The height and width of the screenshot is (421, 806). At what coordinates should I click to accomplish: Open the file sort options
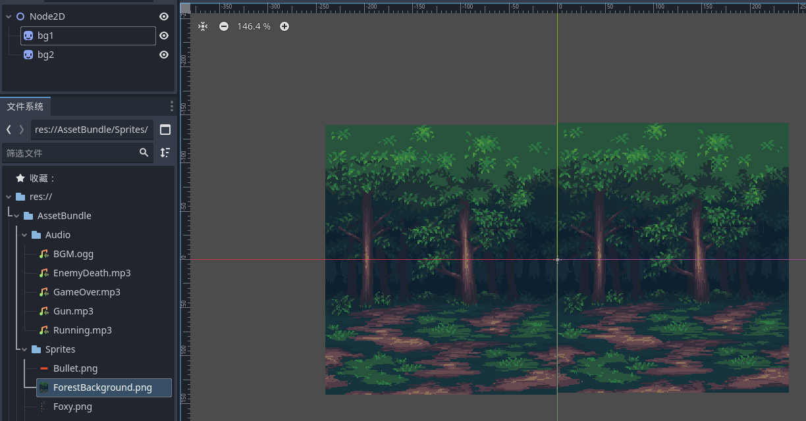(165, 153)
